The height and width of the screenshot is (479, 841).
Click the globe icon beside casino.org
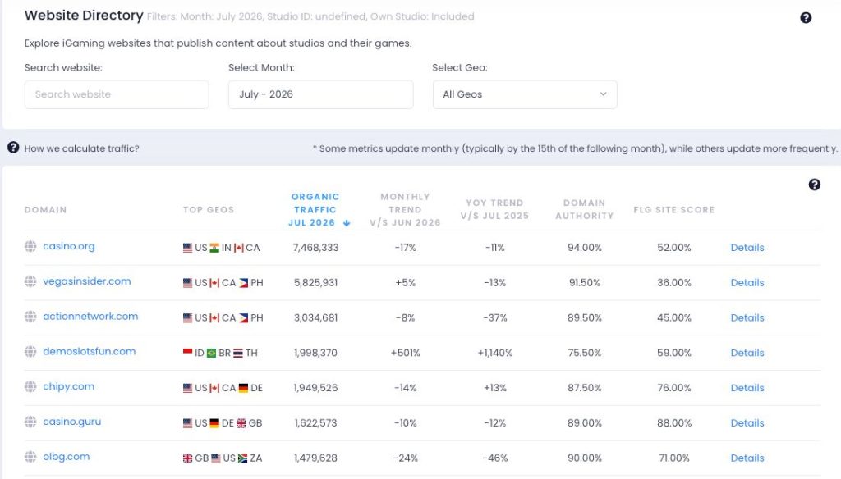pyautogui.click(x=30, y=246)
